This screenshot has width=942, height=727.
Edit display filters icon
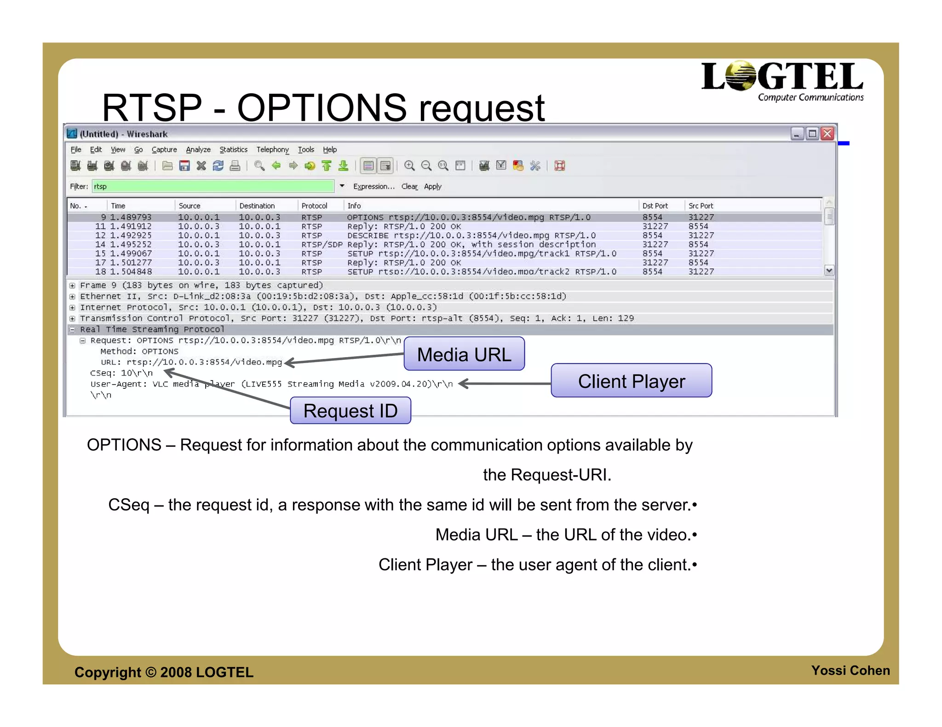(x=501, y=166)
